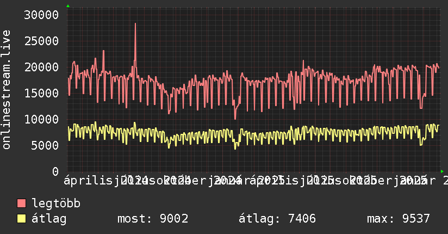
Task: Click the 20000 y-axis label
Action: point(41,67)
